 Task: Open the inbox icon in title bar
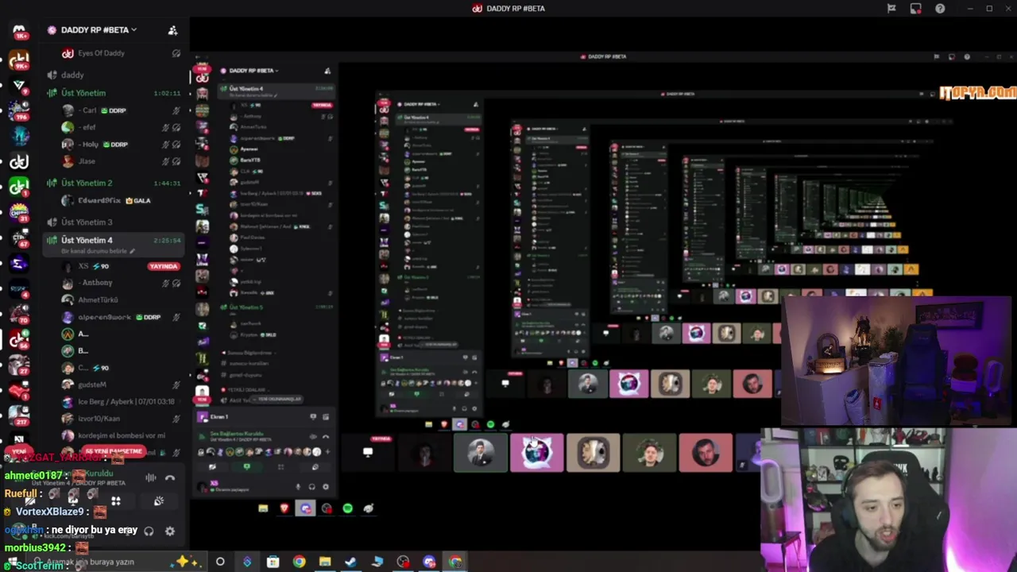(916, 9)
